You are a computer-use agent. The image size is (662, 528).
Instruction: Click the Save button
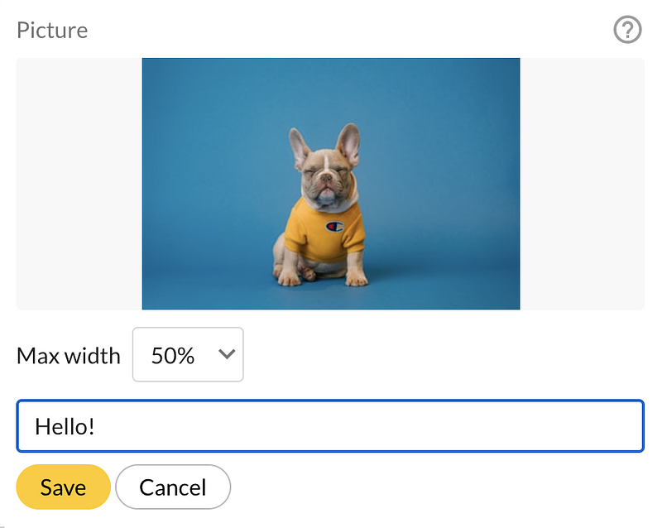point(63,487)
